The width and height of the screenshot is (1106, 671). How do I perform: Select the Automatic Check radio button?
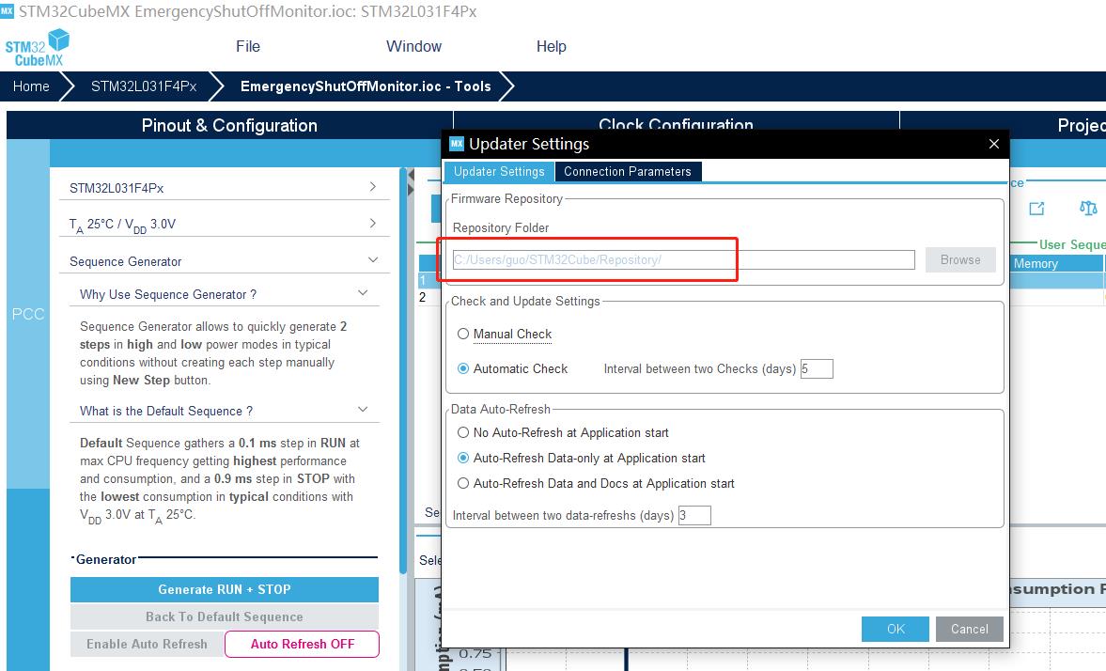[462, 368]
